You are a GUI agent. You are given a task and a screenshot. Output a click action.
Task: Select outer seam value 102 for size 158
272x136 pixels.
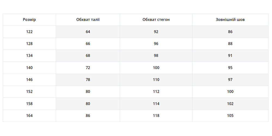click(x=230, y=104)
